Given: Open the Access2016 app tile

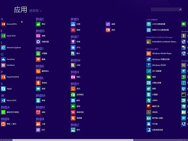Looking at the screenshot, I should (9, 24).
